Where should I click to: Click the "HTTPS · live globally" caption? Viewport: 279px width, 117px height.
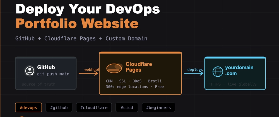coord(233,84)
